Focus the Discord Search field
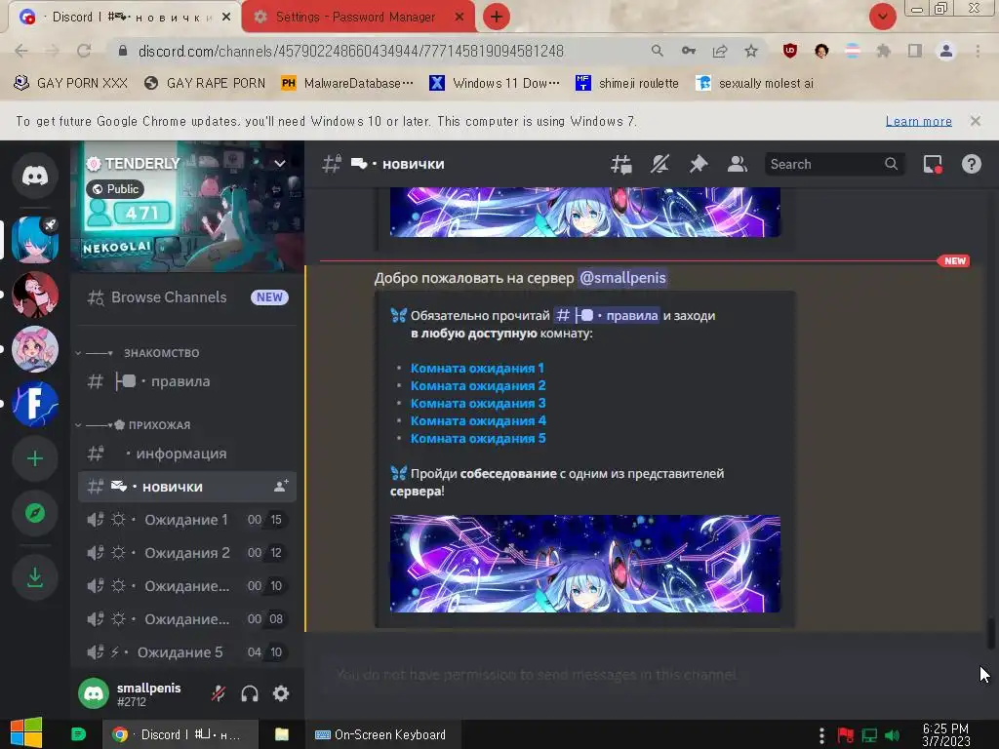The width and height of the screenshot is (999, 749). click(834, 164)
